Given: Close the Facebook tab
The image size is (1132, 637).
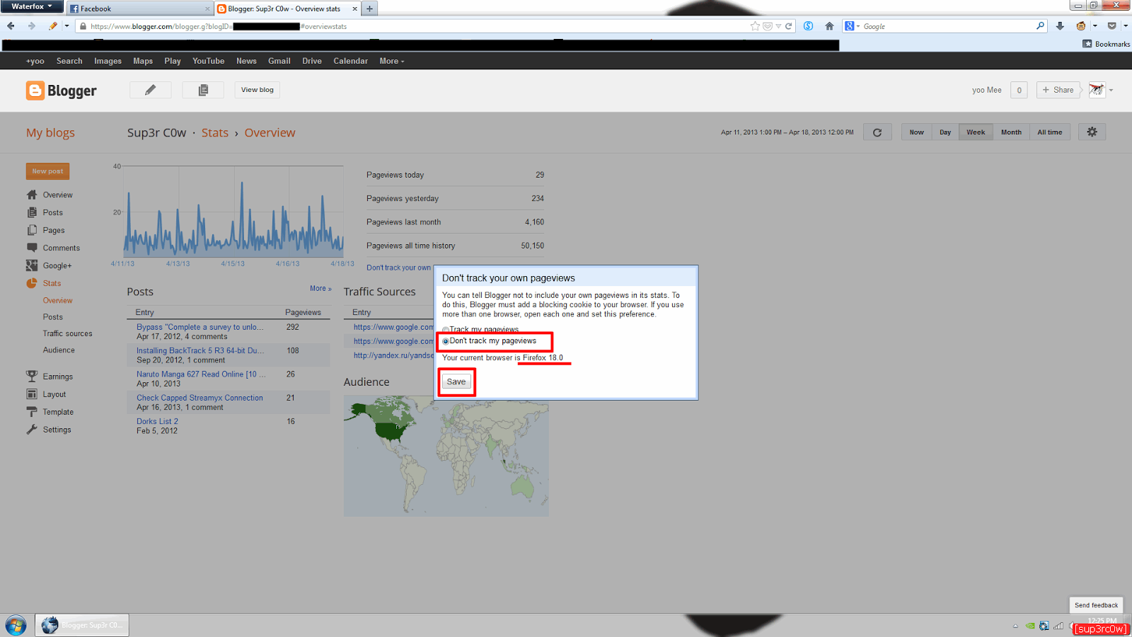Looking at the screenshot, I should (x=207, y=8).
